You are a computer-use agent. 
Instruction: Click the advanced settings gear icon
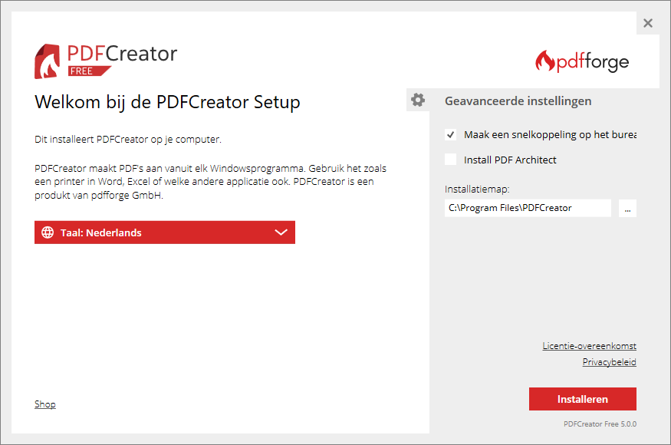418,100
